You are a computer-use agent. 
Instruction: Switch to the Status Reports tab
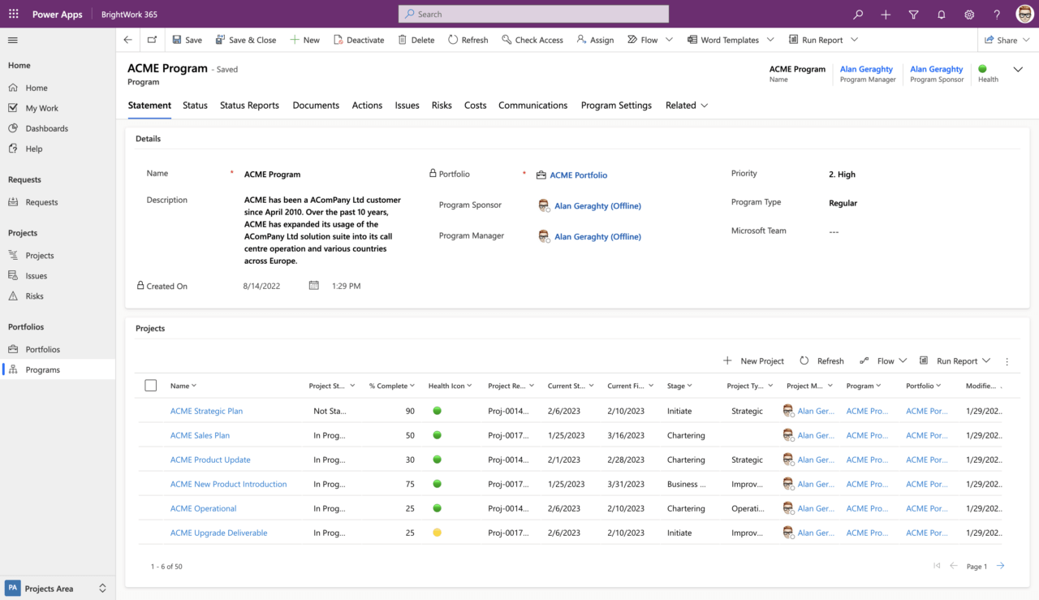coord(249,105)
